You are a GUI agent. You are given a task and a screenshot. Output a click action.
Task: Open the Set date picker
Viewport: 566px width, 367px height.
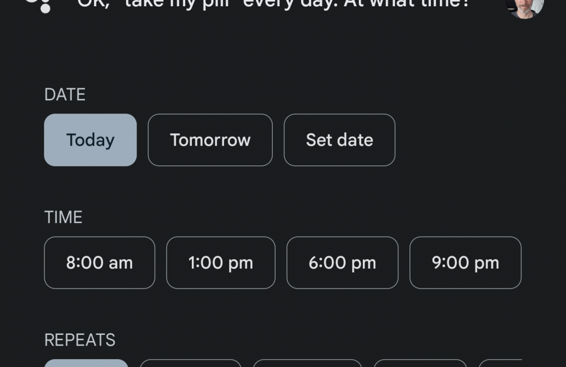(340, 140)
